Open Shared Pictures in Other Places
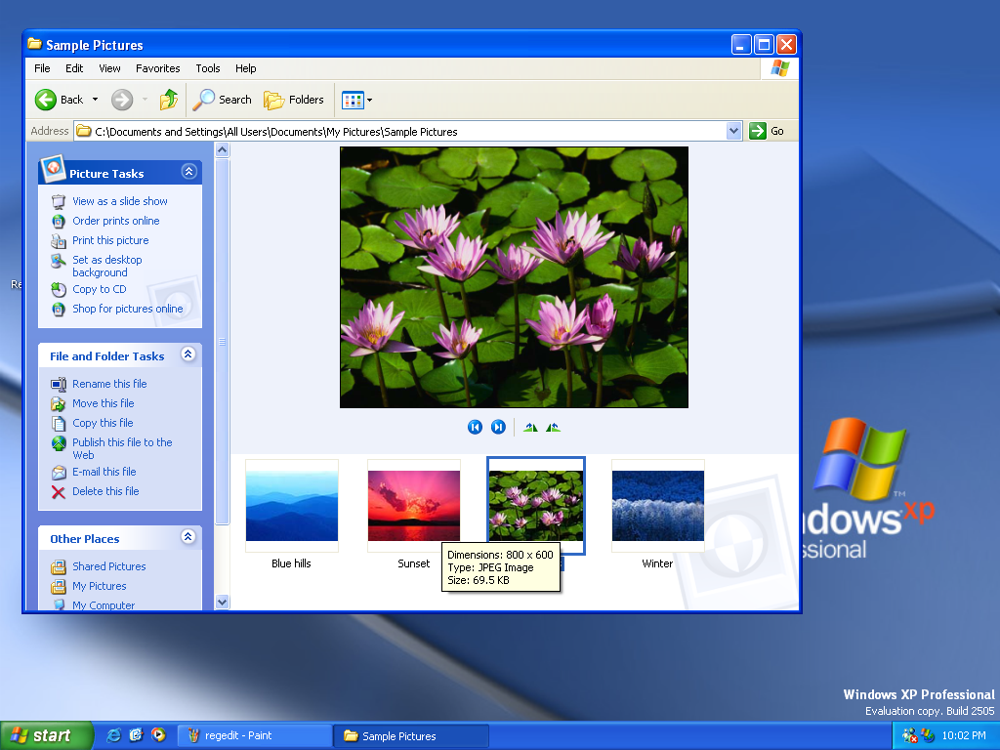The width and height of the screenshot is (1000, 750). coord(109,566)
